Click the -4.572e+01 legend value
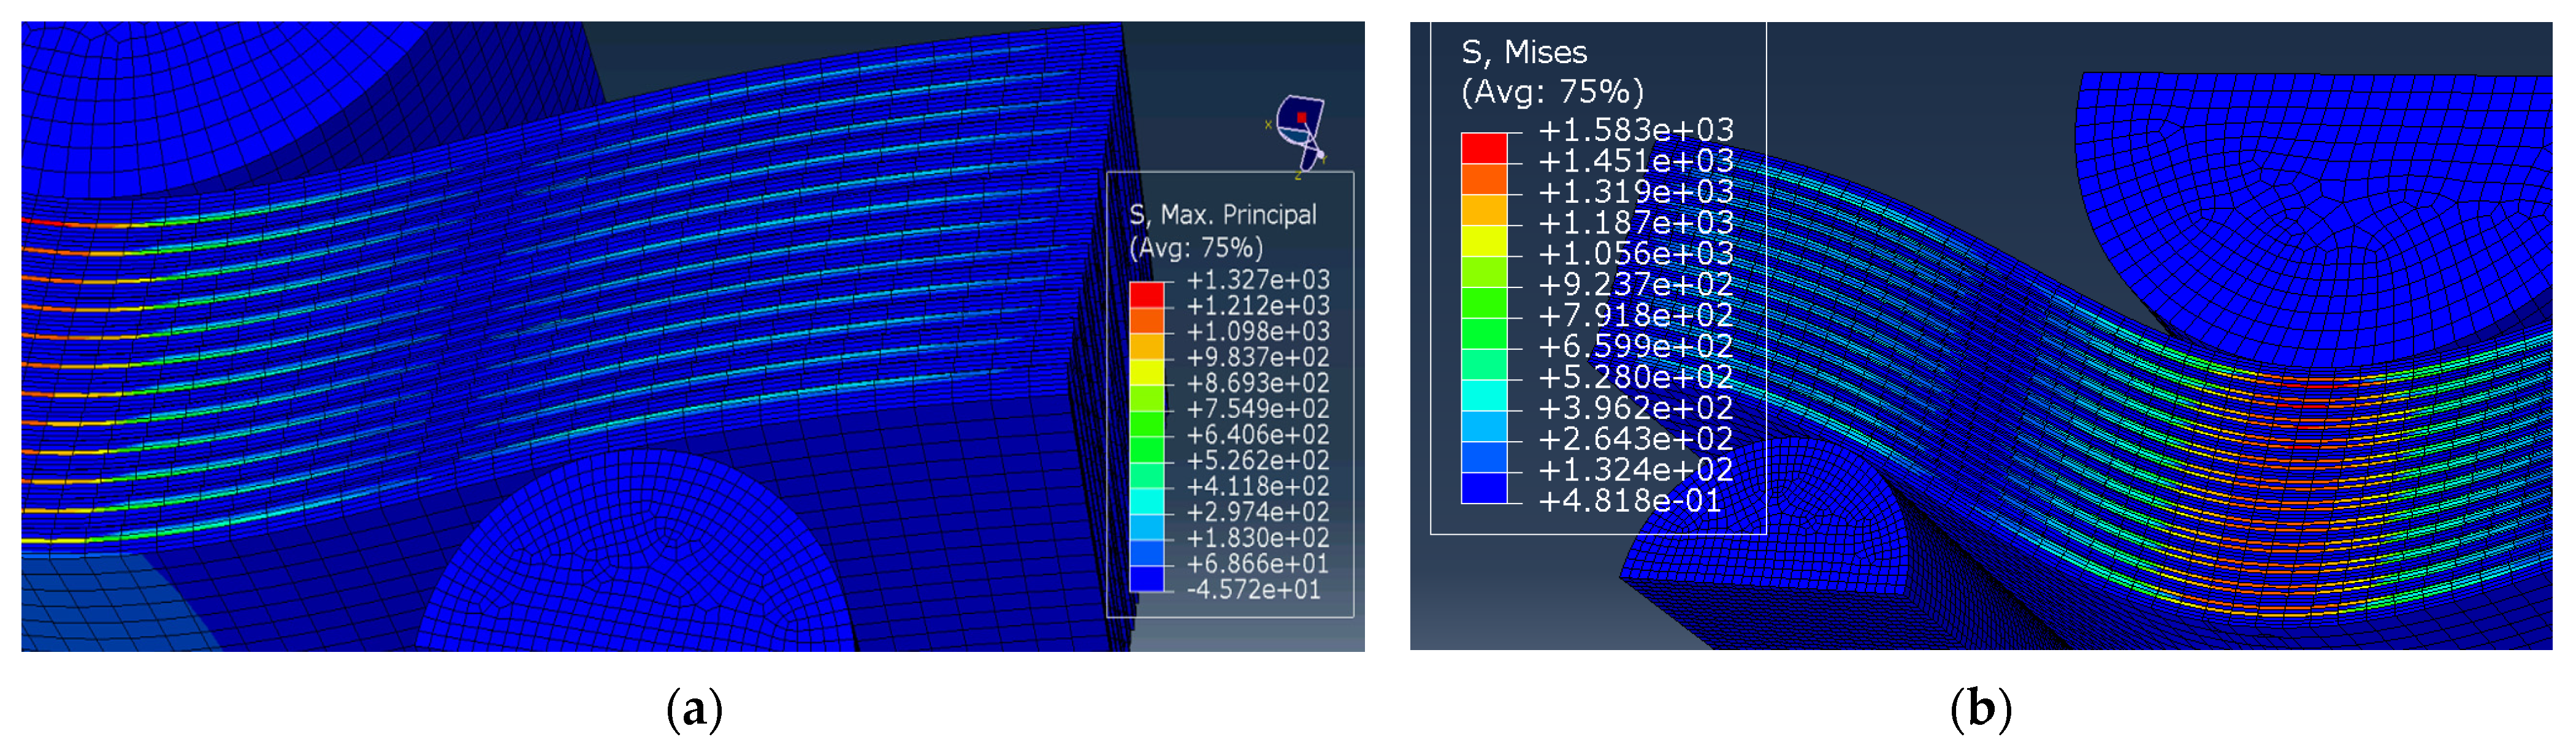This screenshot has width=2576, height=753. tap(1253, 589)
